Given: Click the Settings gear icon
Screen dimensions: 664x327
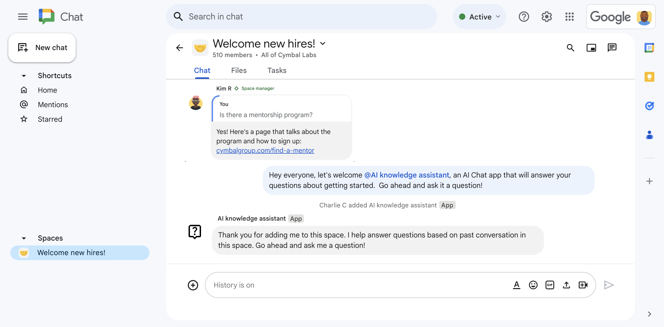Looking at the screenshot, I should 547,17.
